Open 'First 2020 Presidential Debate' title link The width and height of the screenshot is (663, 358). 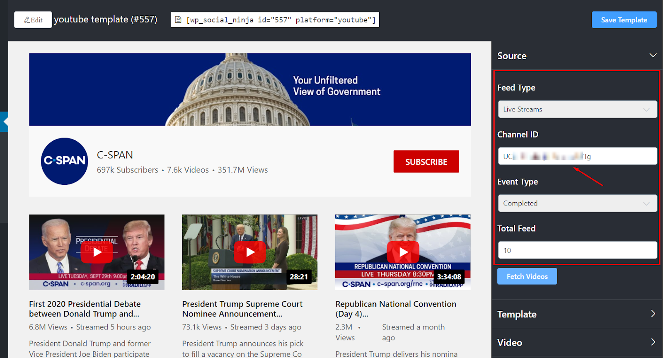(x=85, y=309)
